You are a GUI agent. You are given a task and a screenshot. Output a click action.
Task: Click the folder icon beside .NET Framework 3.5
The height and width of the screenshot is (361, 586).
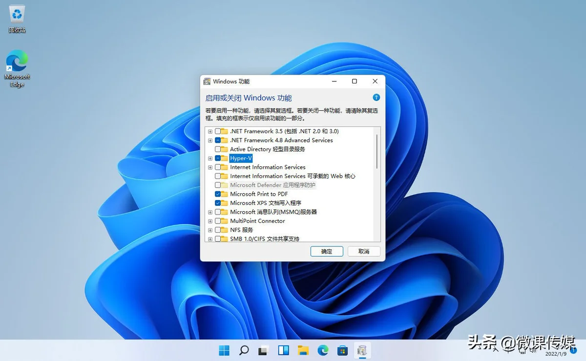(225, 131)
